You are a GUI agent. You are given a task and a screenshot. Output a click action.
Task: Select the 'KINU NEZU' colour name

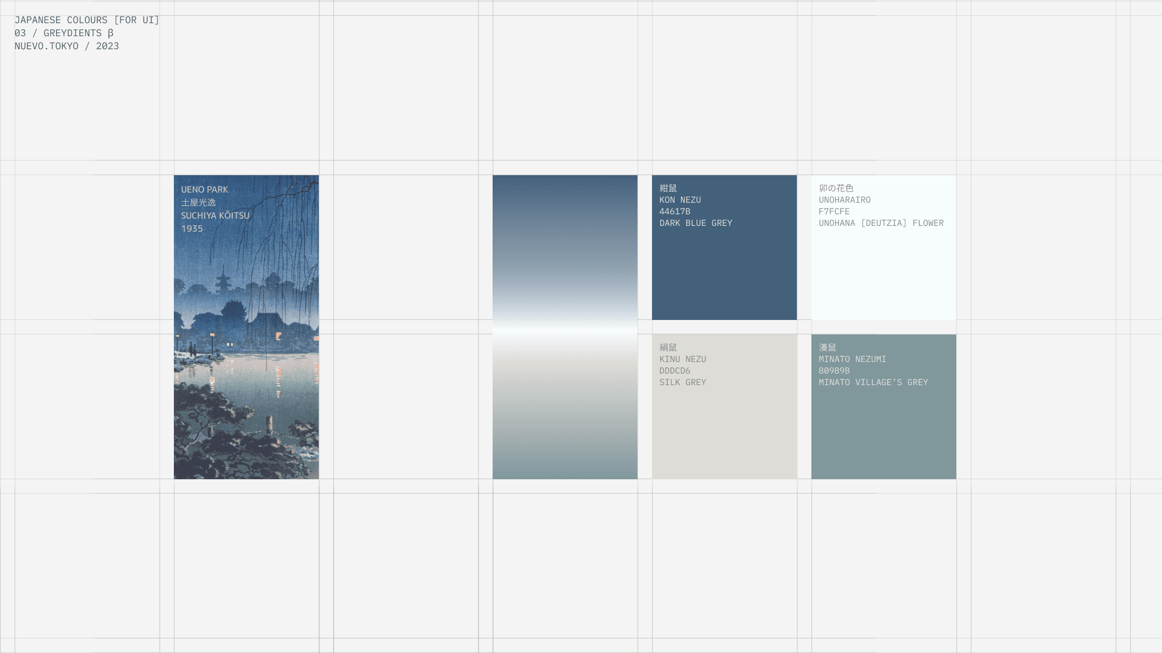point(682,359)
